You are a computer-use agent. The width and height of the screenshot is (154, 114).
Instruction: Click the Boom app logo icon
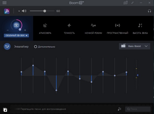(x=7, y=11)
